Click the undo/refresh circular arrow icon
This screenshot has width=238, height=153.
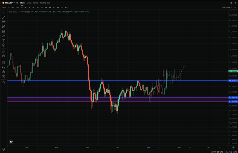[54, 7]
